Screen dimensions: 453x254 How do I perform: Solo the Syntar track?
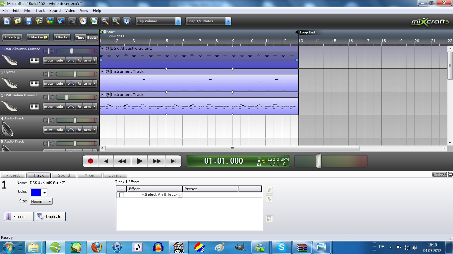60,84
